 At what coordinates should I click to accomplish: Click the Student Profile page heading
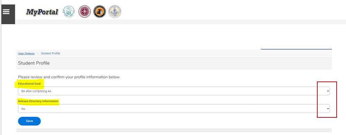[34, 63]
